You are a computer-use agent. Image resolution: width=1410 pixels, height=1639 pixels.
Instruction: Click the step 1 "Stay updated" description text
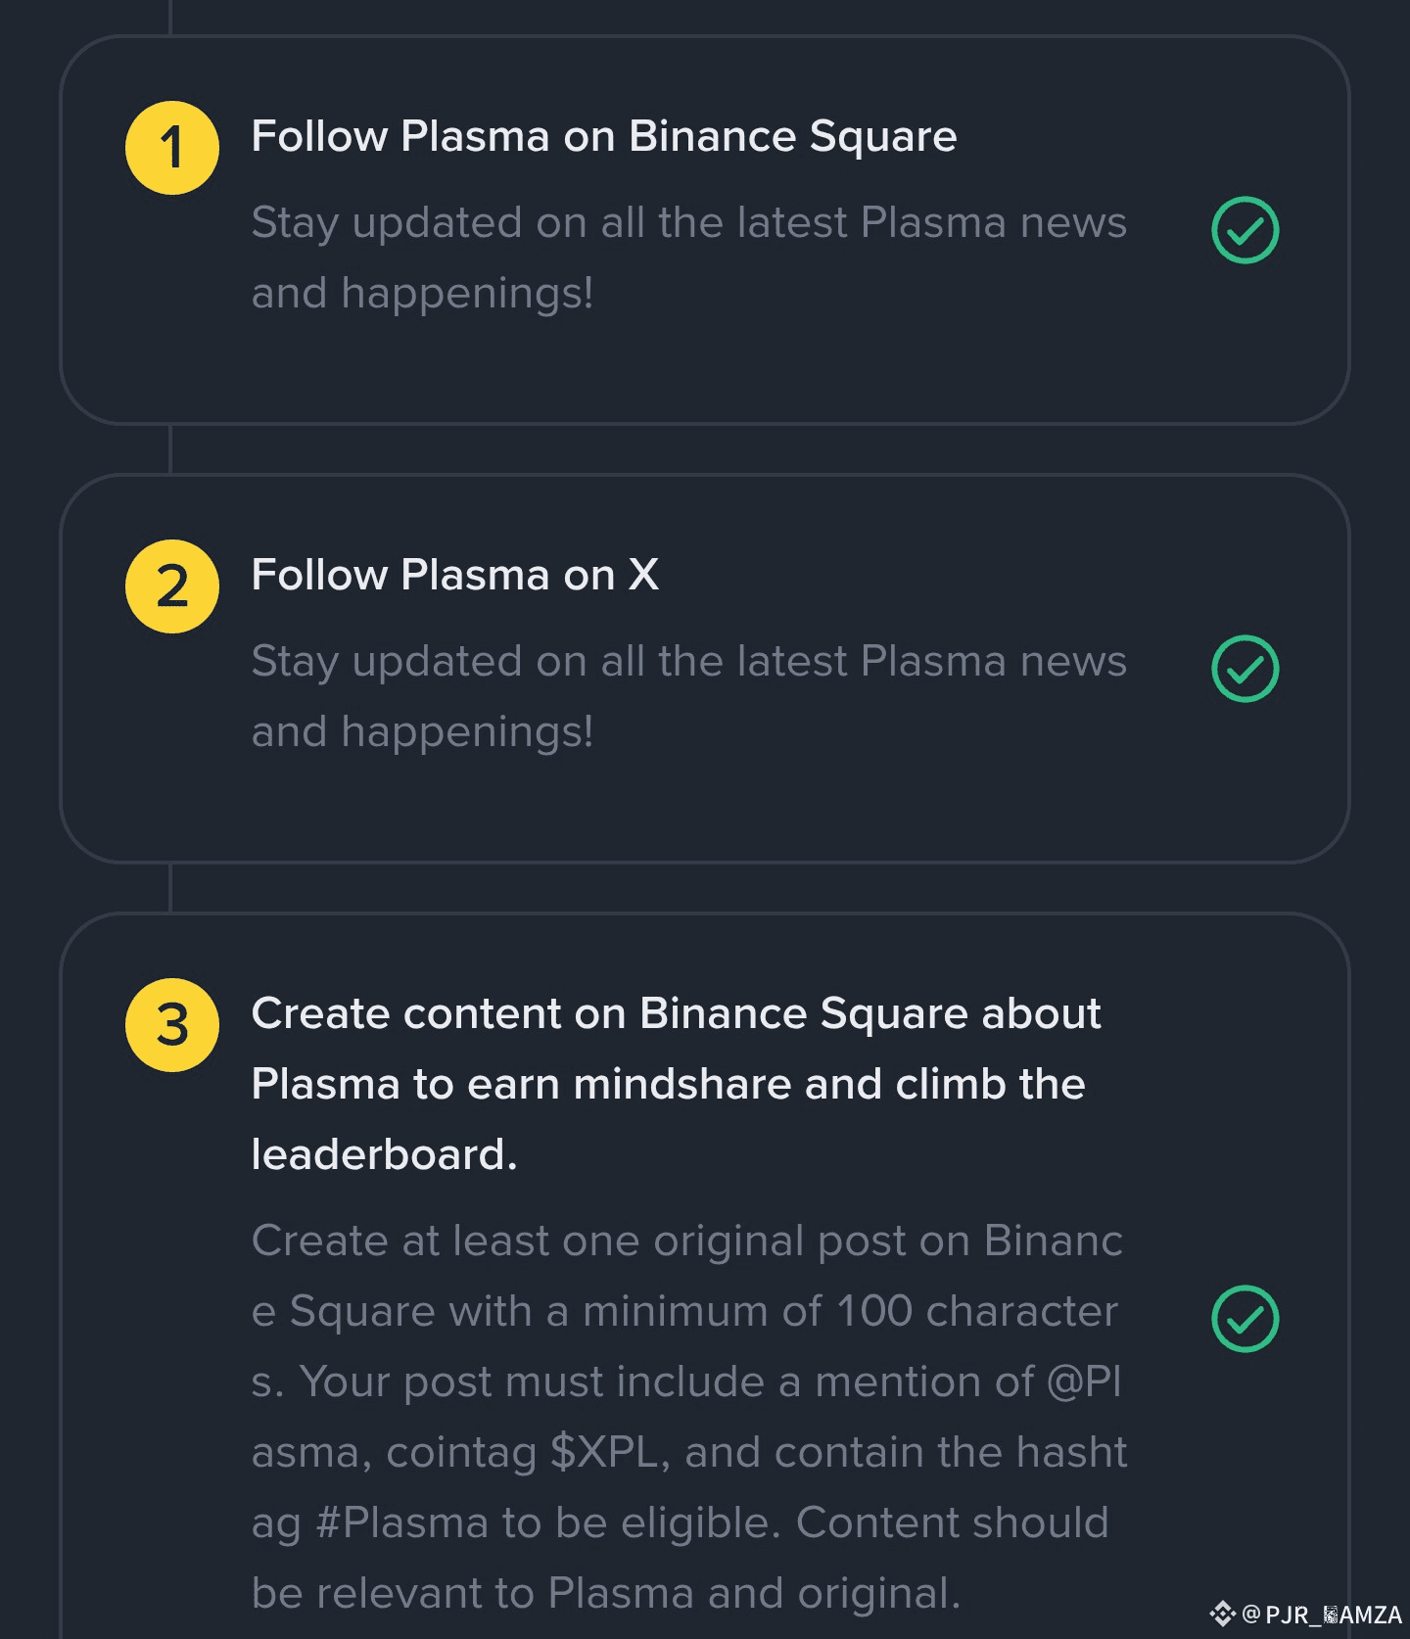click(688, 258)
